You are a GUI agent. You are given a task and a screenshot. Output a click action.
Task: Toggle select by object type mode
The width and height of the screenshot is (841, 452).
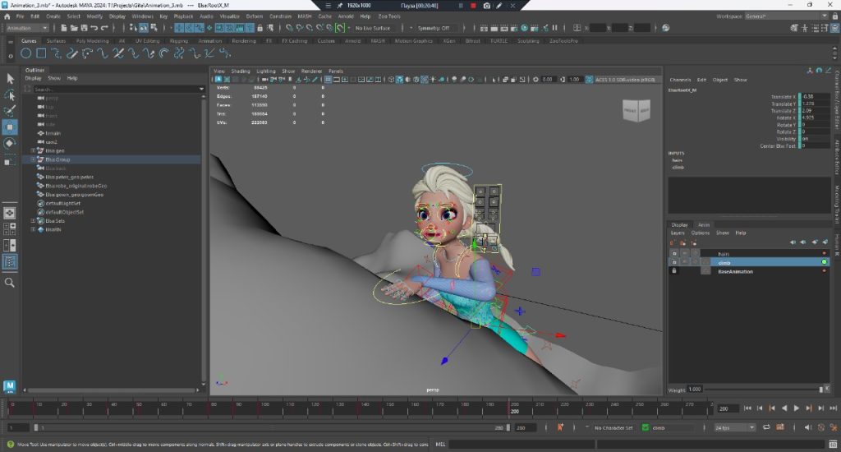click(x=144, y=28)
